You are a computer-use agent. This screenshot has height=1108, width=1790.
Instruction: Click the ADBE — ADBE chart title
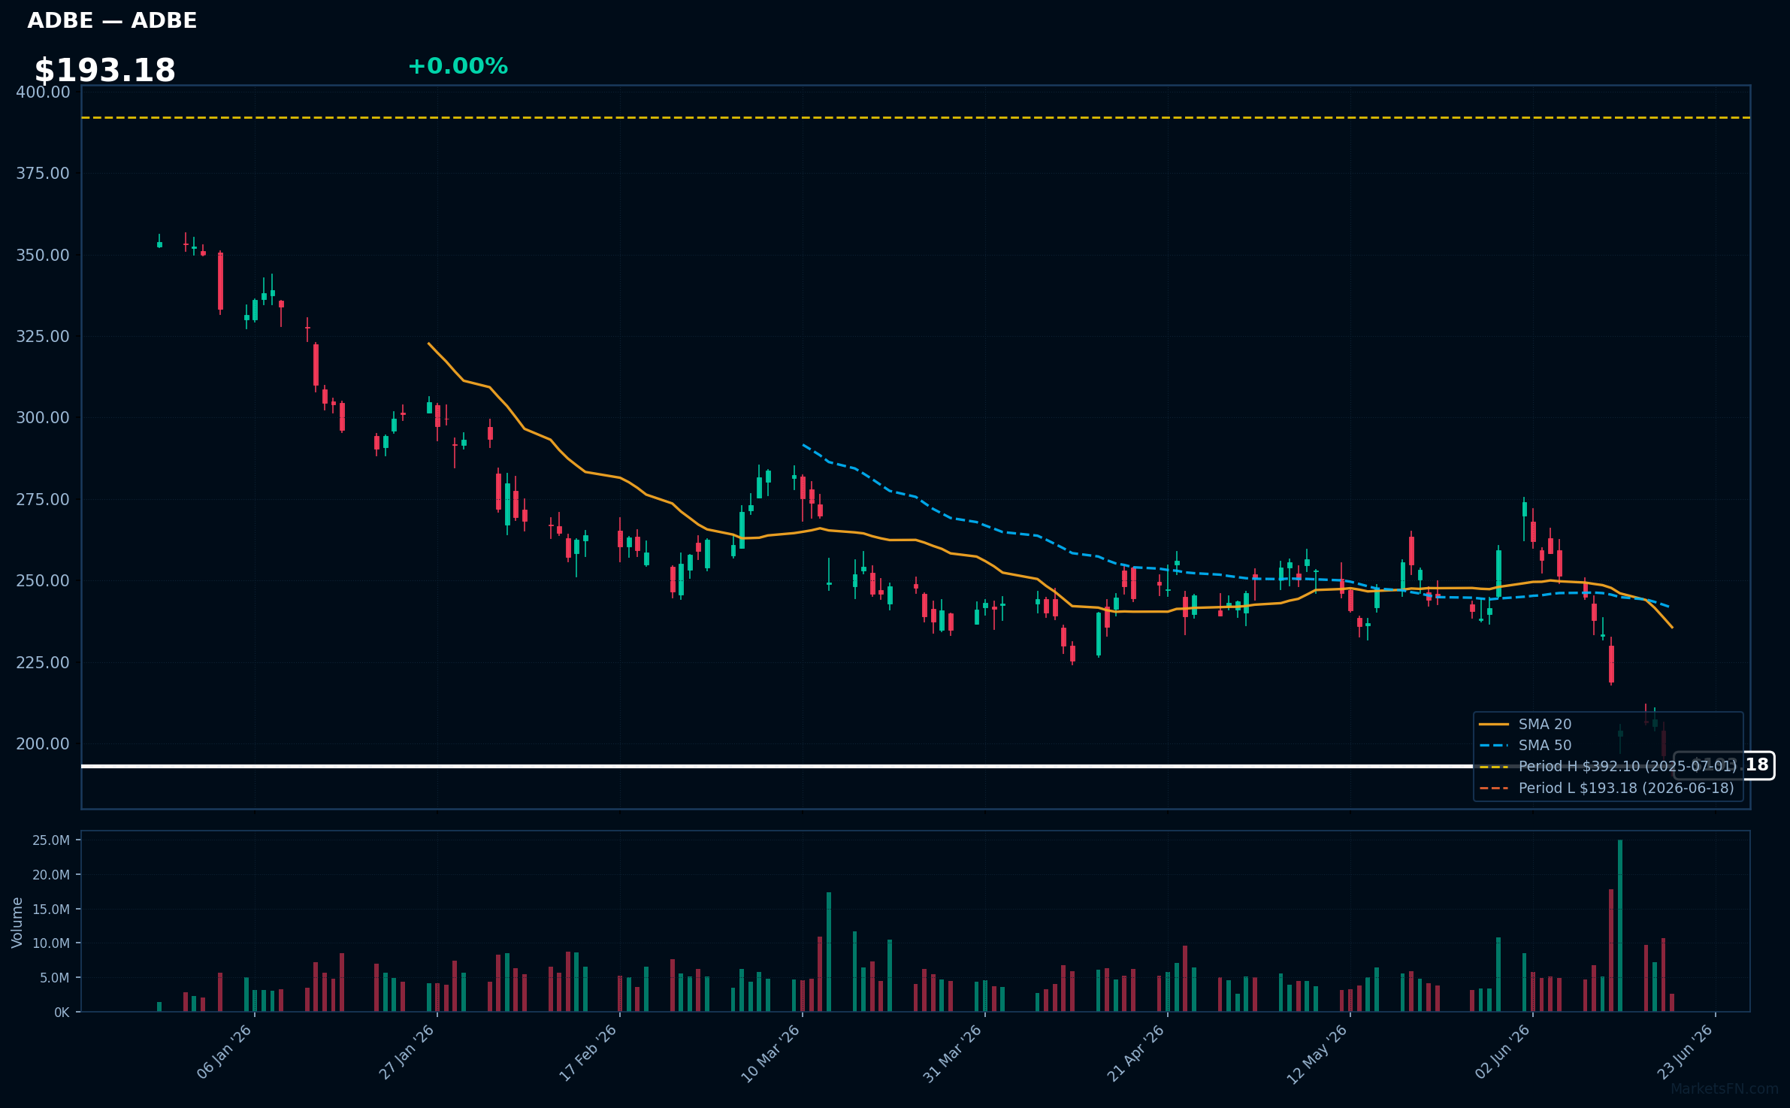(x=112, y=21)
